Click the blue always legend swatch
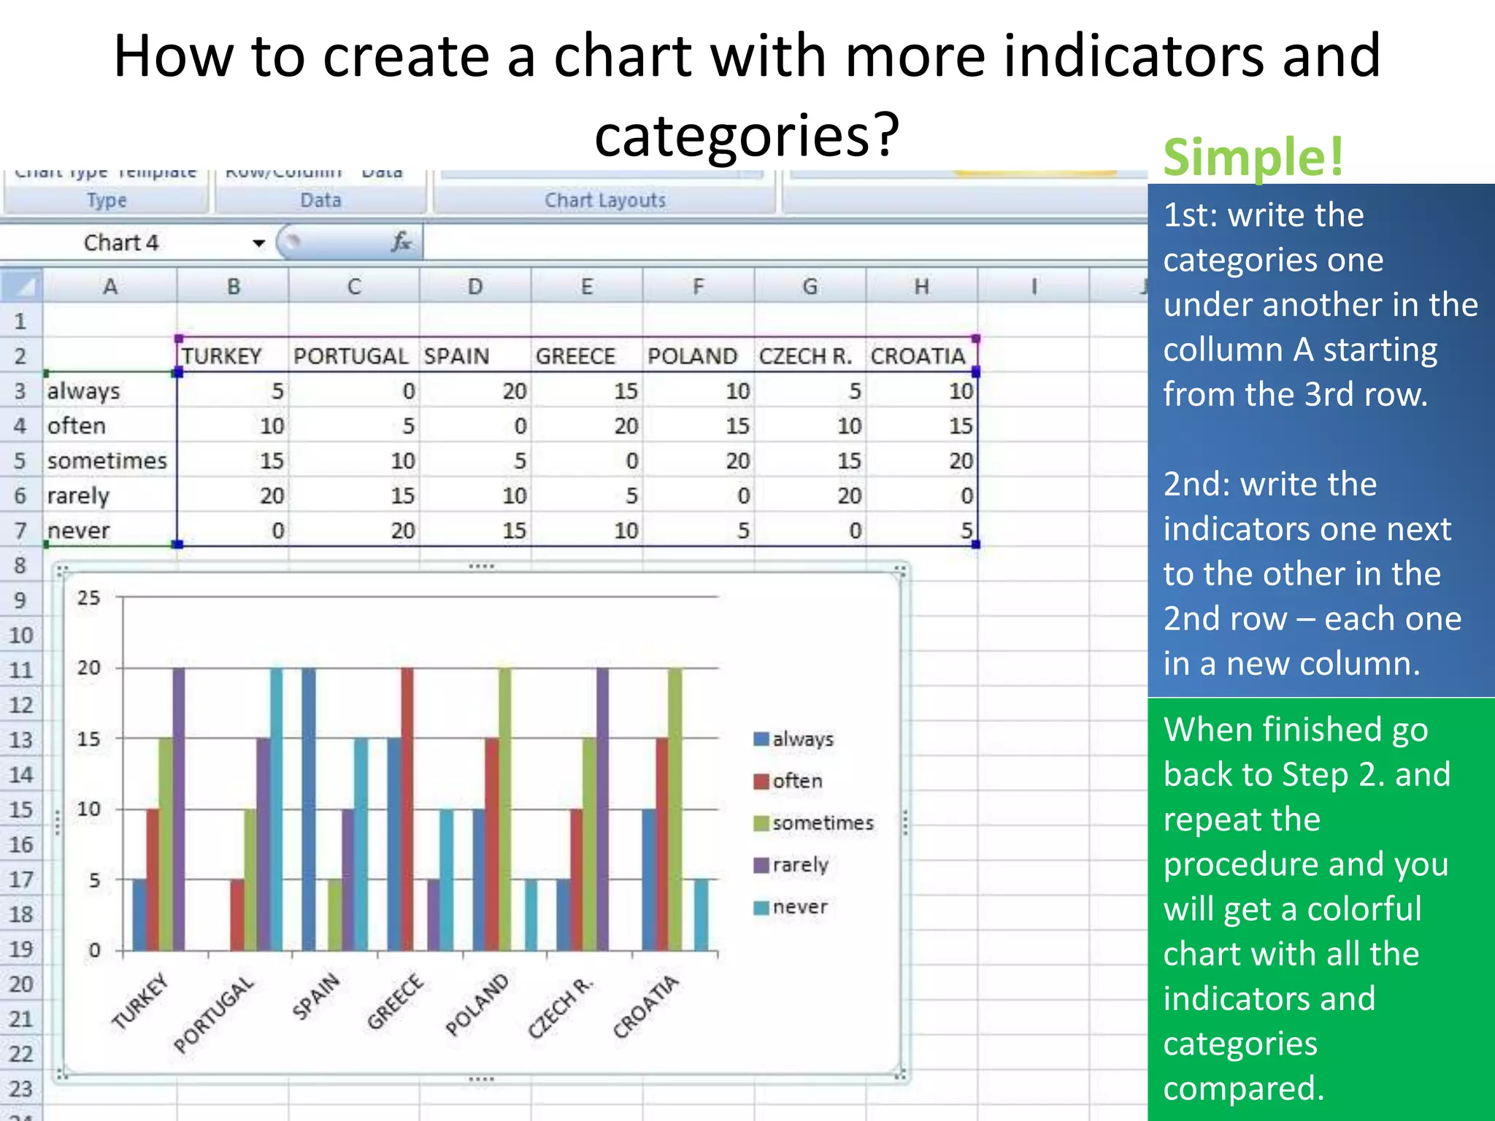The image size is (1495, 1121). point(761,739)
